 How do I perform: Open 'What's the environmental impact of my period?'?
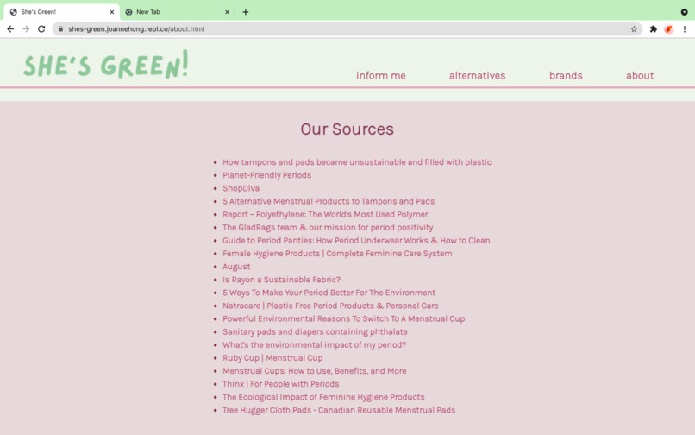(314, 345)
